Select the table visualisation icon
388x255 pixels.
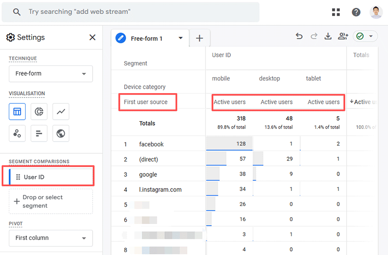click(17, 112)
